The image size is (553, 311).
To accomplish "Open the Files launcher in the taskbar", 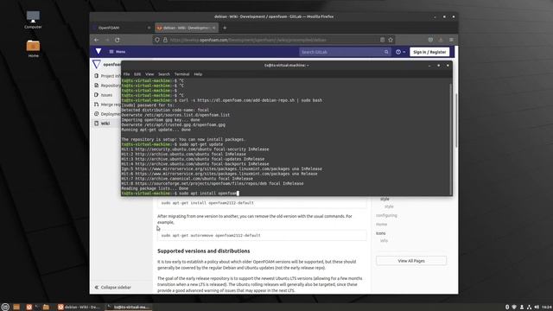I will point(46,308).
